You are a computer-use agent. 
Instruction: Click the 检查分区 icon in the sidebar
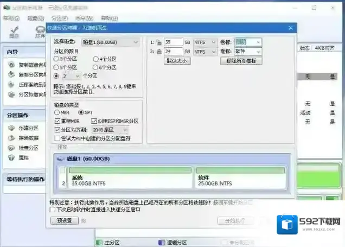pyautogui.click(x=11, y=148)
